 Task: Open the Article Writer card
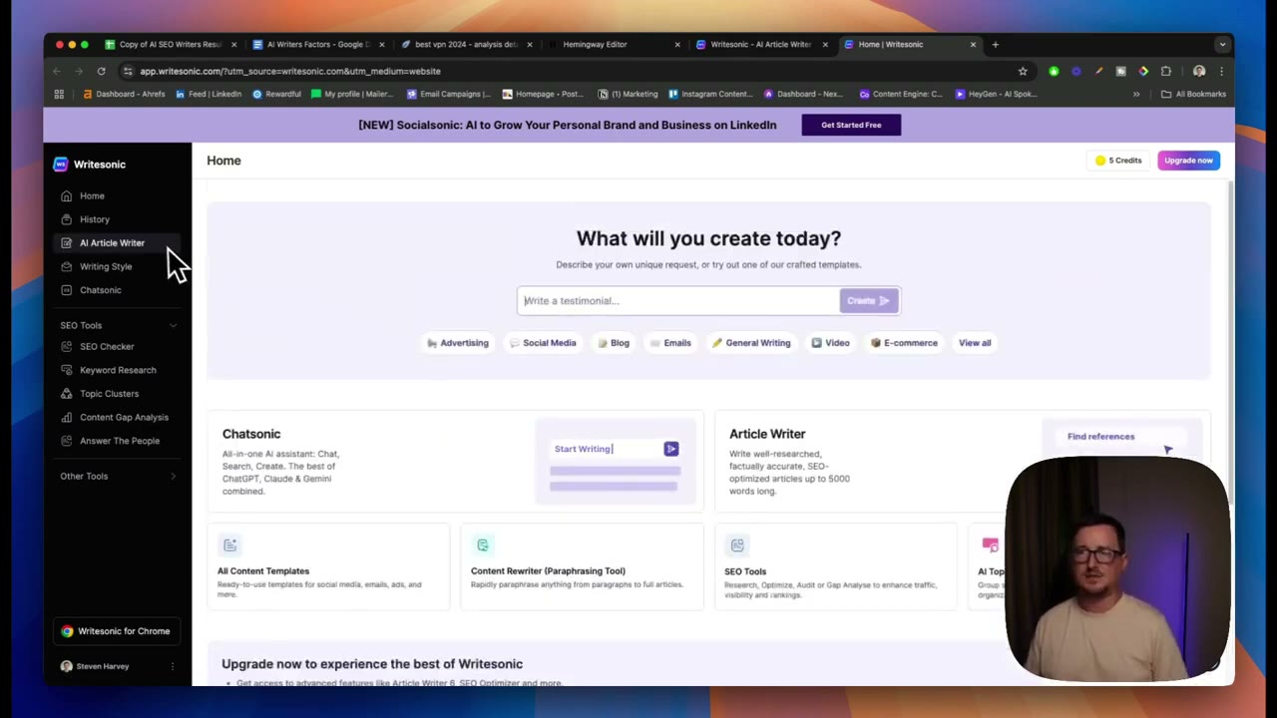(x=962, y=462)
